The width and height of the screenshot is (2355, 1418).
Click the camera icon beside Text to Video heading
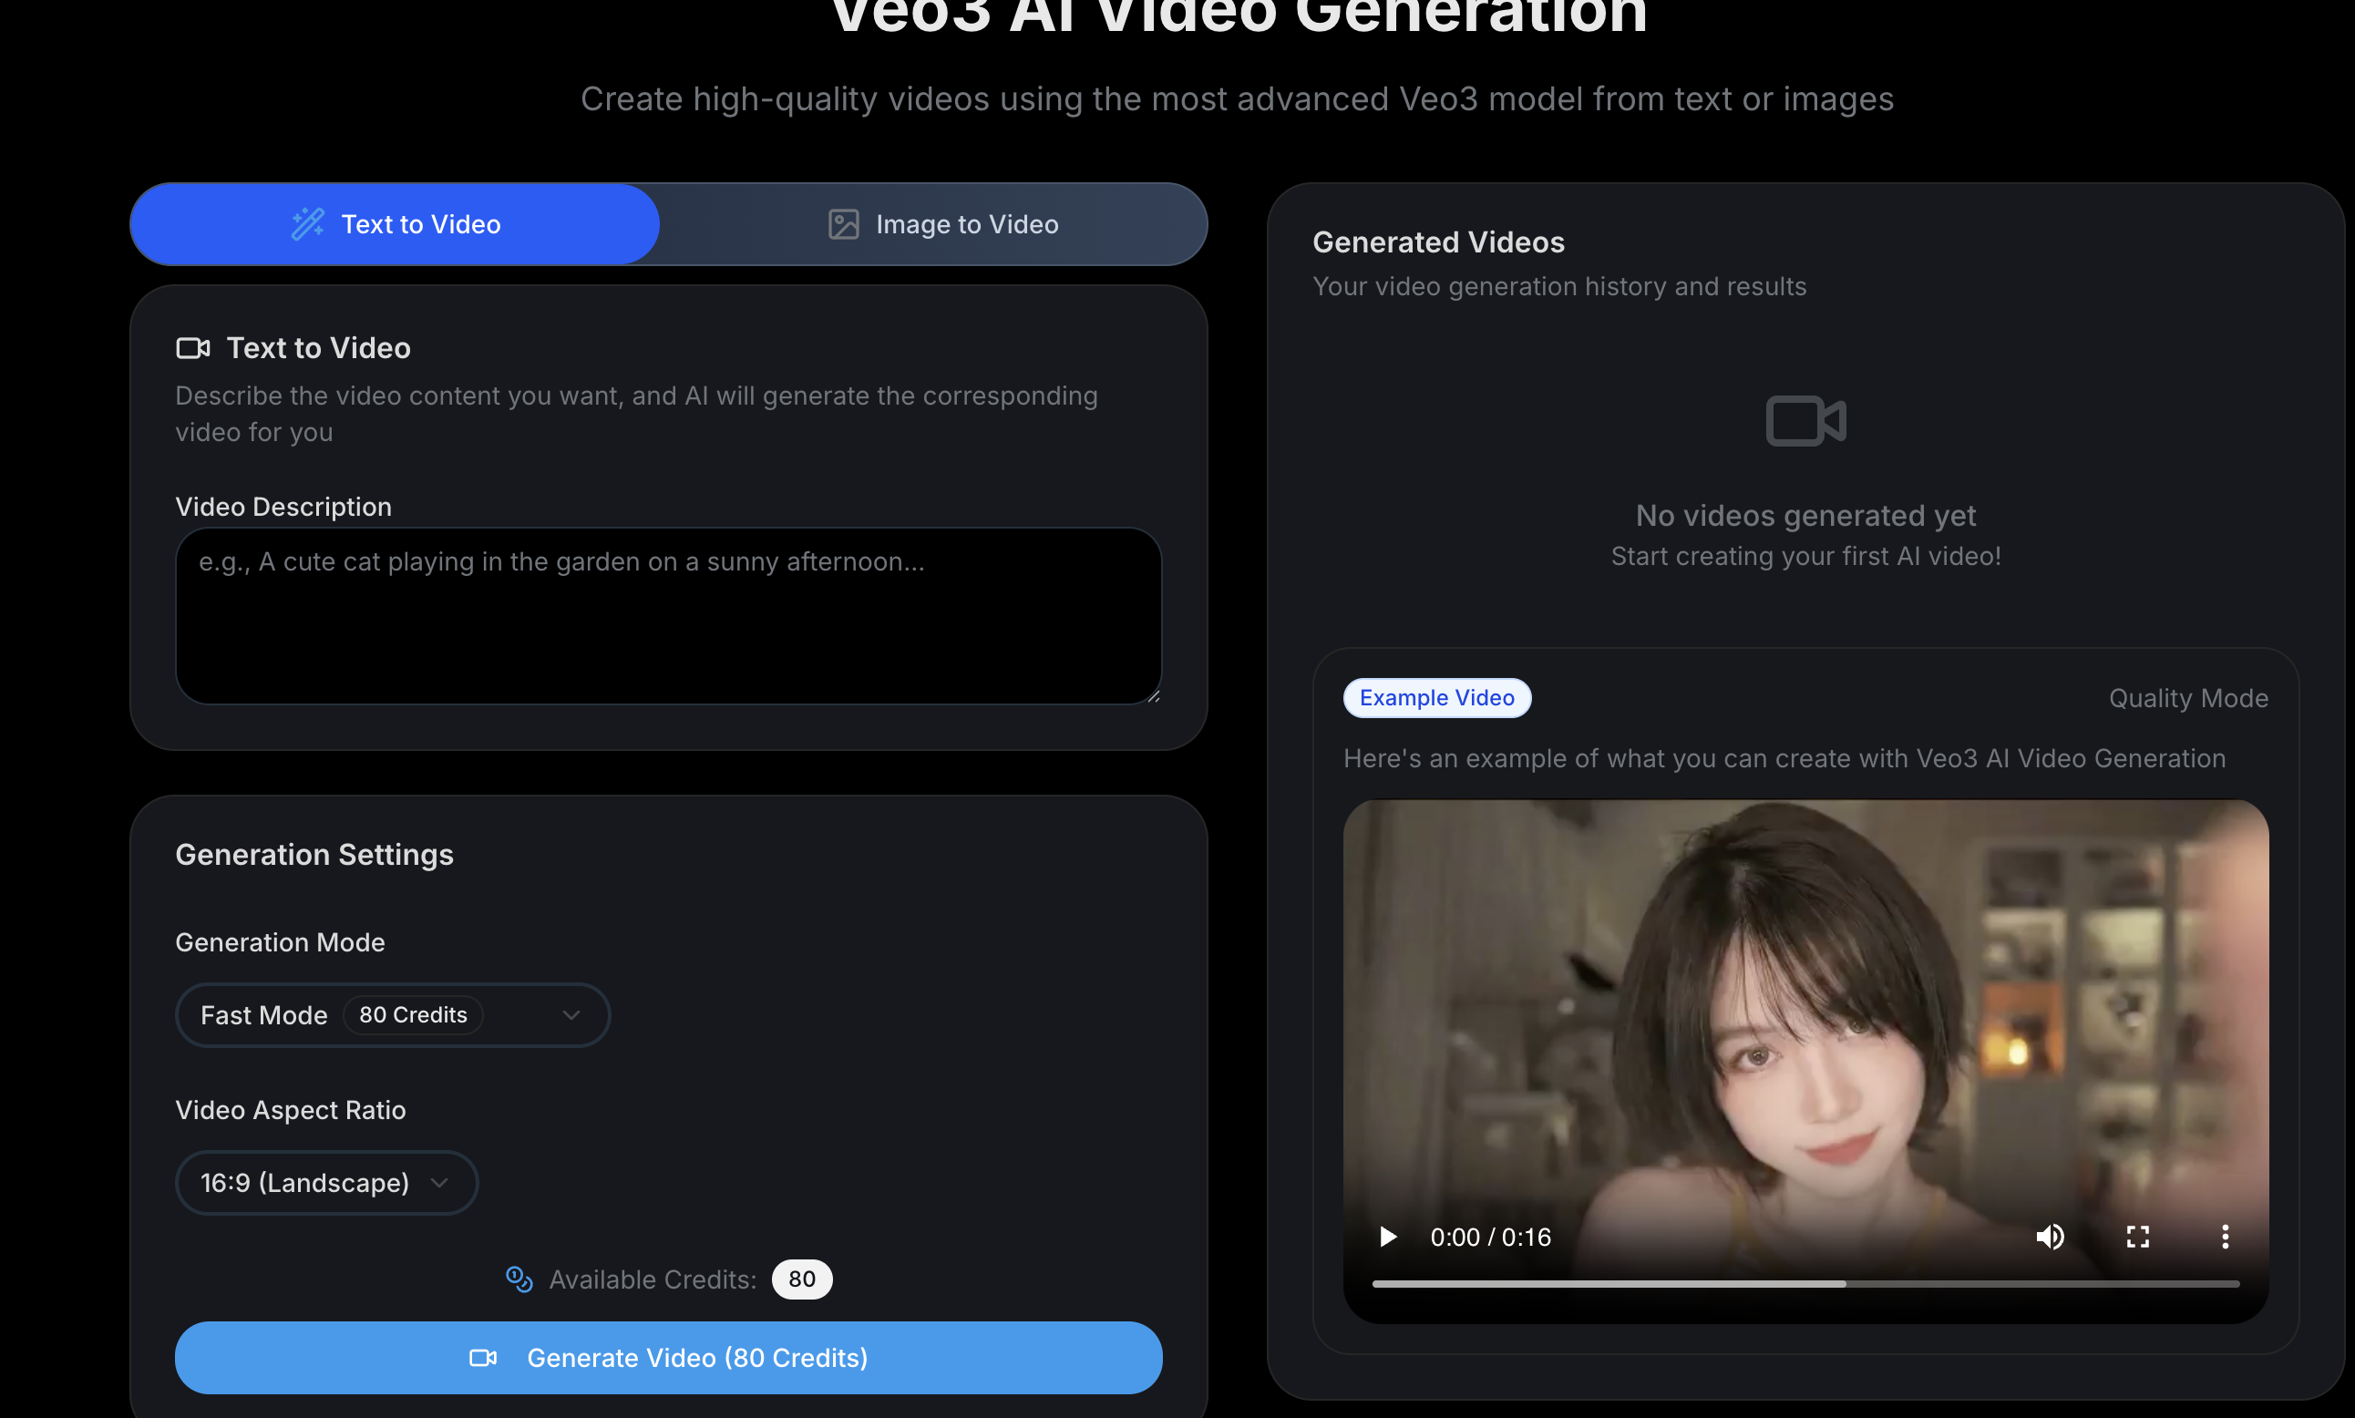coord(193,349)
